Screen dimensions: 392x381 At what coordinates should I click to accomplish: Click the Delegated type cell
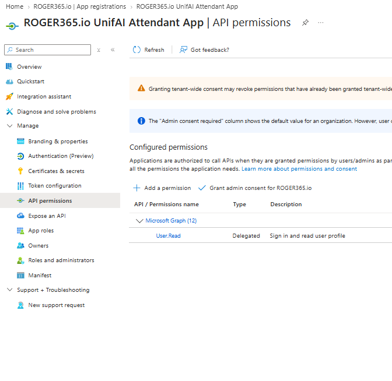[x=246, y=236]
